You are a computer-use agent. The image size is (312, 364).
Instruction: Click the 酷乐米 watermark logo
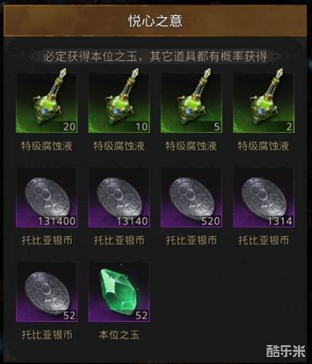coord(285,351)
